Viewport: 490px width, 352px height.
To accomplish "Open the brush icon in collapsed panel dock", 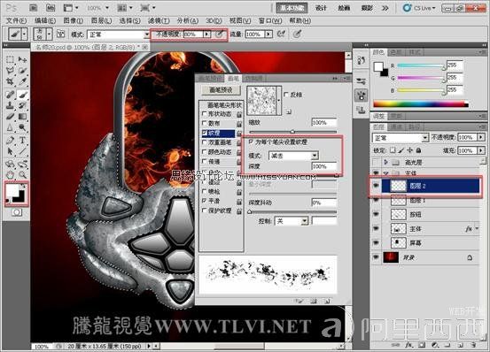I will pos(362,96).
